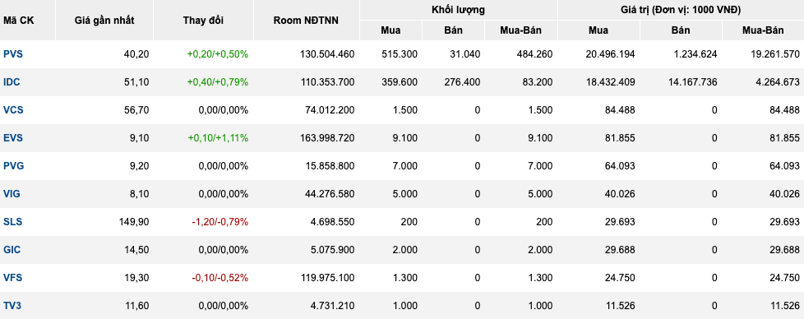The width and height of the screenshot is (804, 319).
Task: Click the Giá gần nhất column header
Action: pyautogui.click(x=104, y=21)
